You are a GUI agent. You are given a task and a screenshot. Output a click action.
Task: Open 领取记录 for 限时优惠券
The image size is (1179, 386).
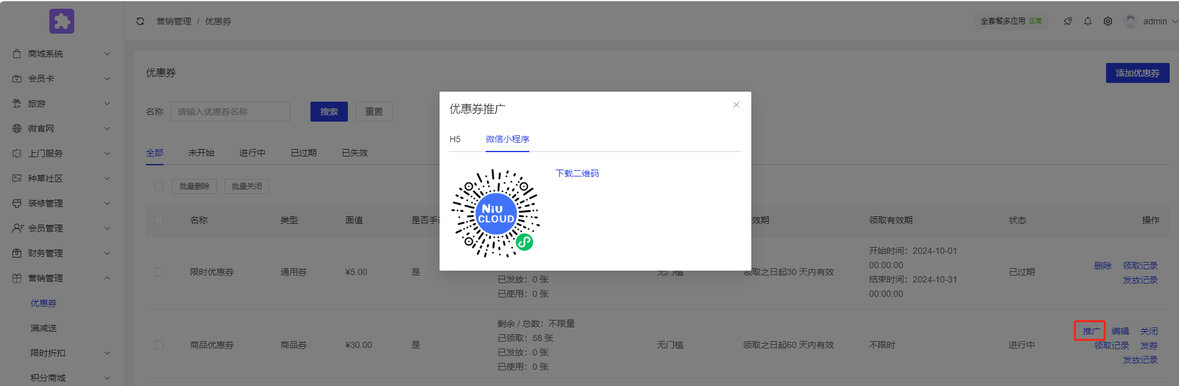1140,266
